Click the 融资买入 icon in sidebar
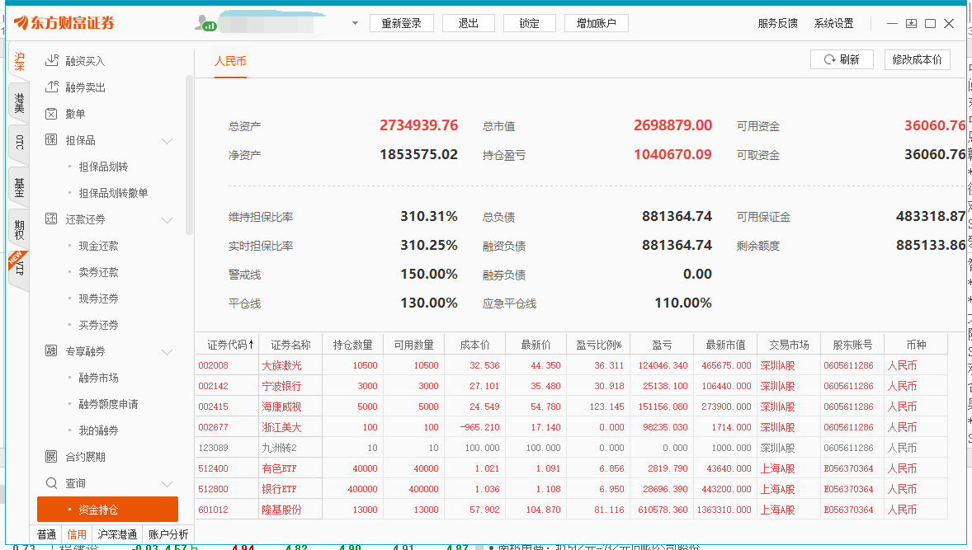Viewport: 972px width, 550px height. 52,60
